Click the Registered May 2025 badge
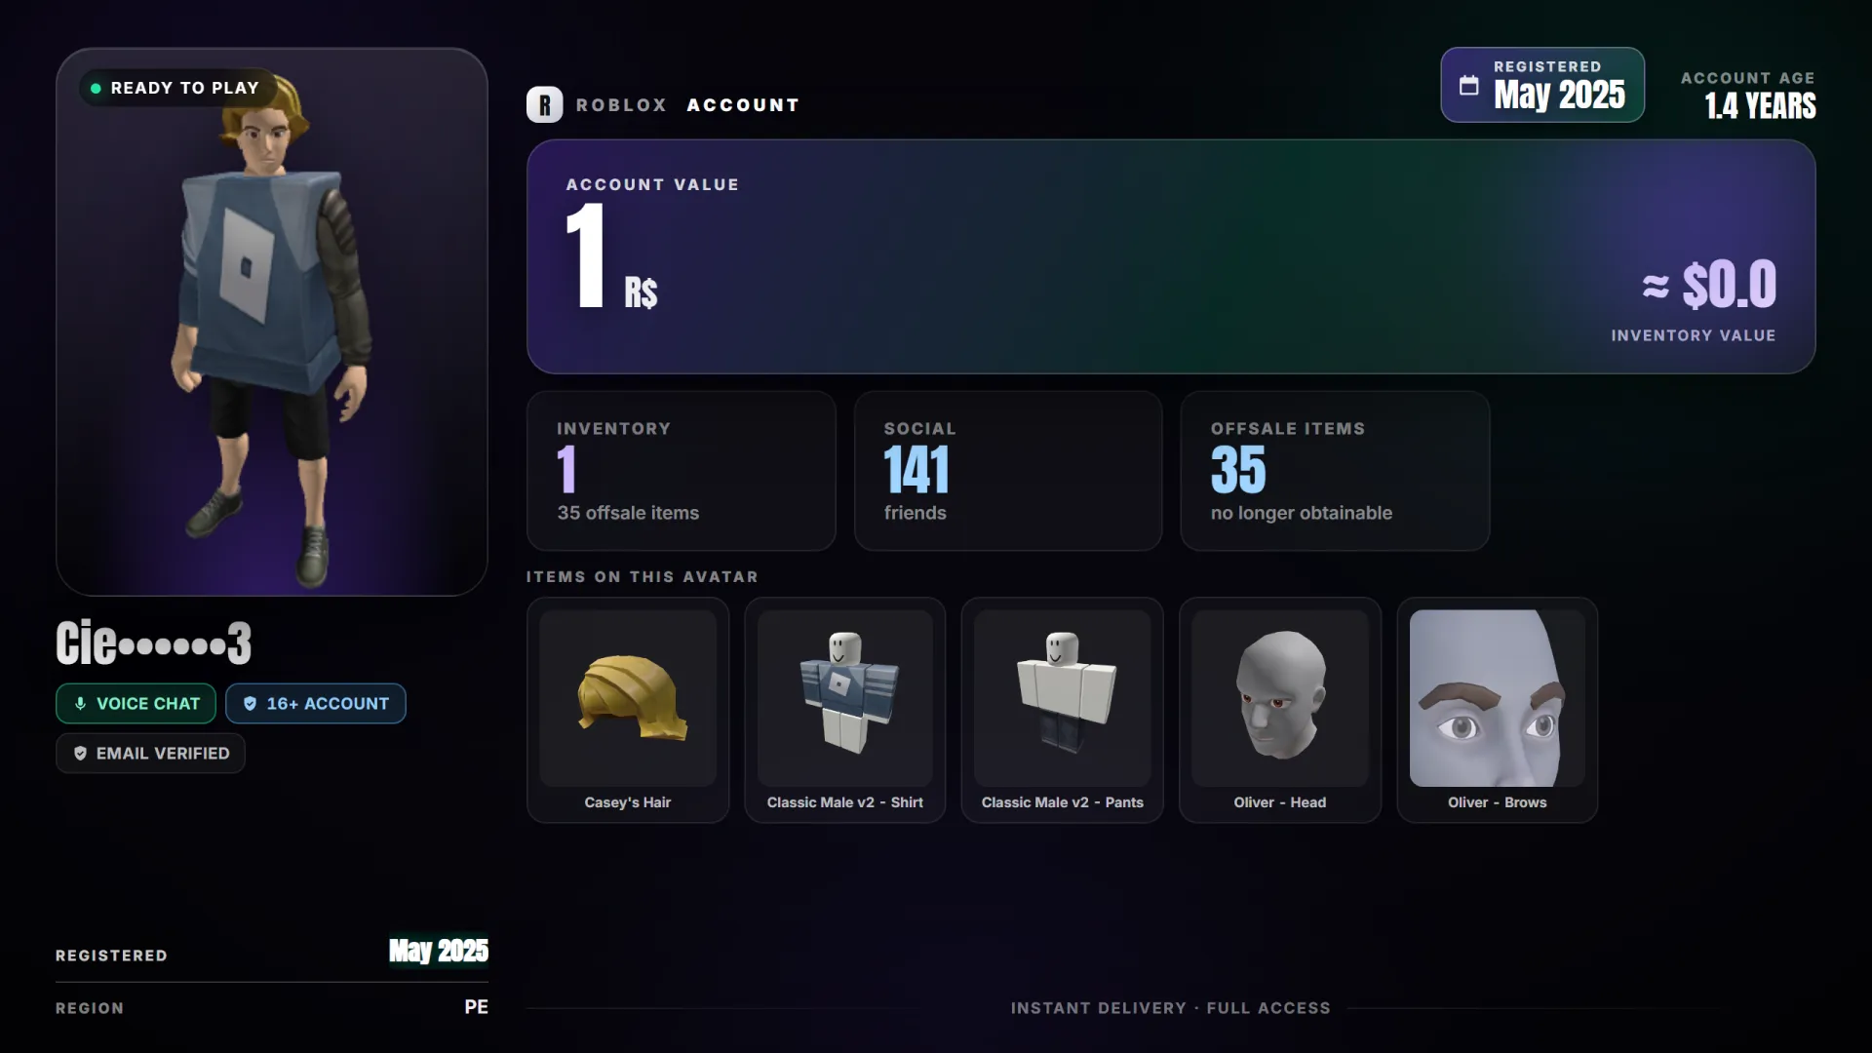The width and height of the screenshot is (1872, 1053). 1542,85
